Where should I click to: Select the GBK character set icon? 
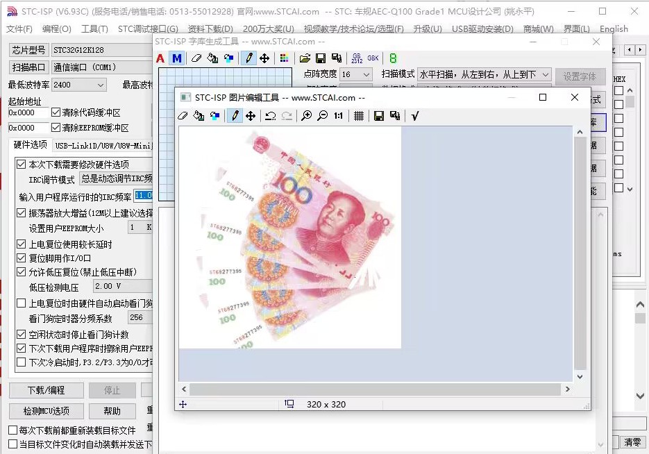pyautogui.click(x=373, y=58)
